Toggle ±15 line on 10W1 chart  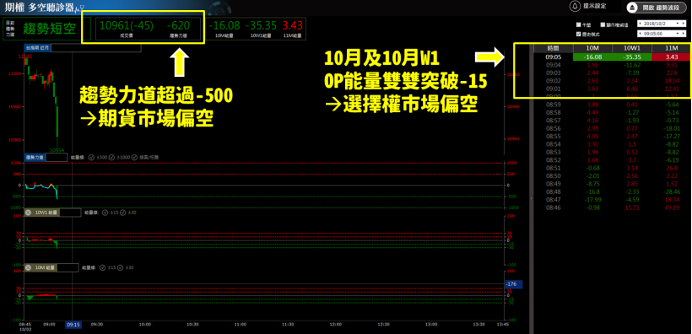pos(105,213)
